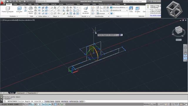This screenshot has width=188, height=106.
Task: Switch to the Superficie ribbon tab
Action: tap(23, 4)
